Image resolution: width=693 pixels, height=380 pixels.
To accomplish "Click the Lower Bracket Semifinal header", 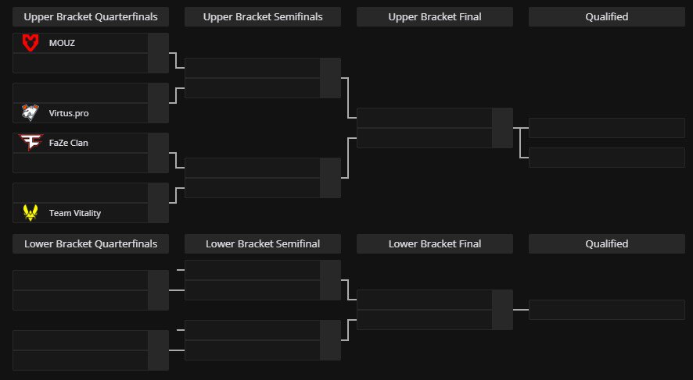I will pos(263,243).
